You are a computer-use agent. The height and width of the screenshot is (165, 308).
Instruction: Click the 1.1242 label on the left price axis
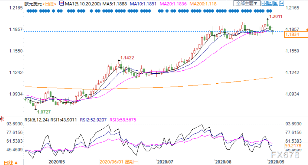[x=16, y=72]
